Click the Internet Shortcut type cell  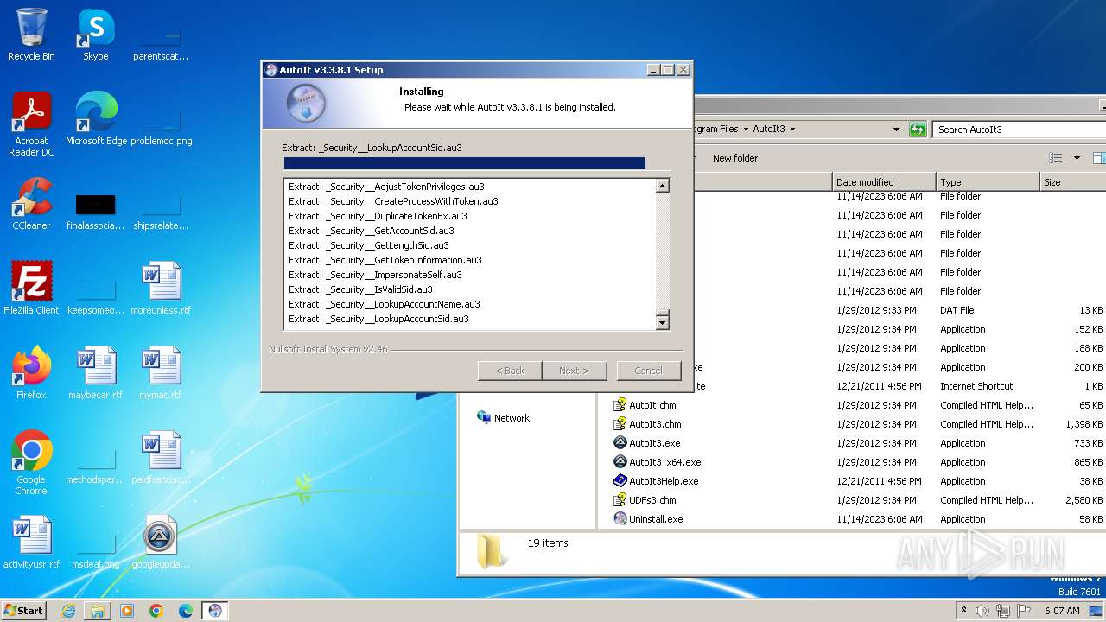point(976,386)
